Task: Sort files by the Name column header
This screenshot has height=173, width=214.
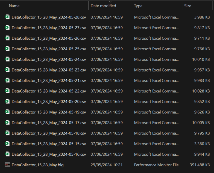Action: 14,6
